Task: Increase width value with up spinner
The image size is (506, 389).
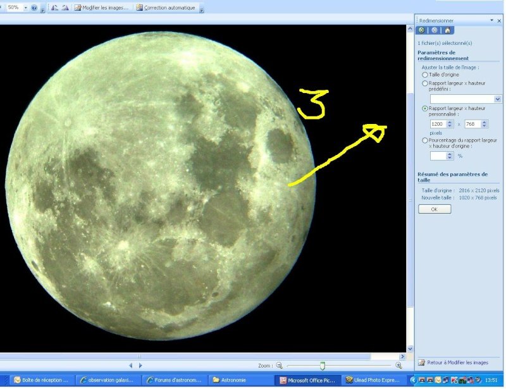Action: (x=450, y=122)
